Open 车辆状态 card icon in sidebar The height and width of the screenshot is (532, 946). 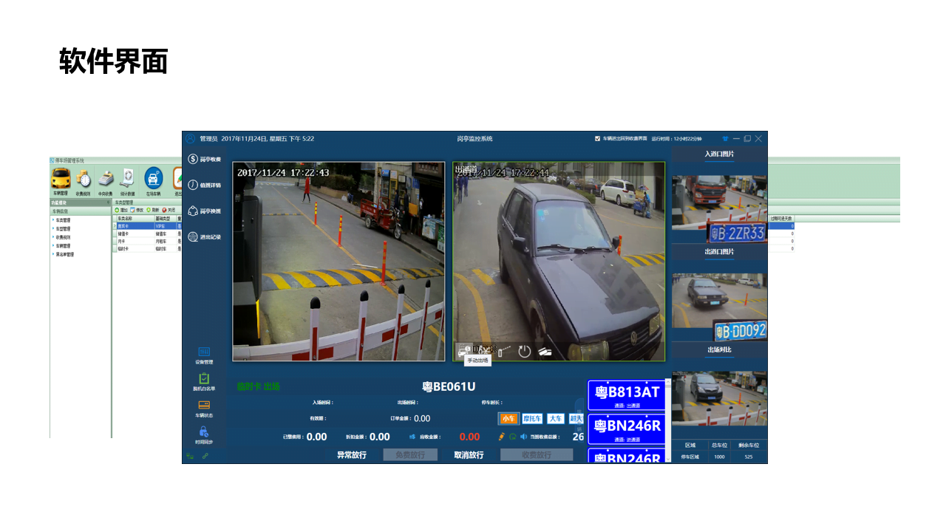click(204, 405)
